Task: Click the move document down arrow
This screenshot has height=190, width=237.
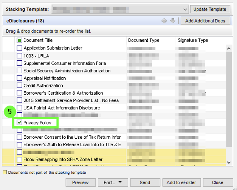Action: (173, 21)
